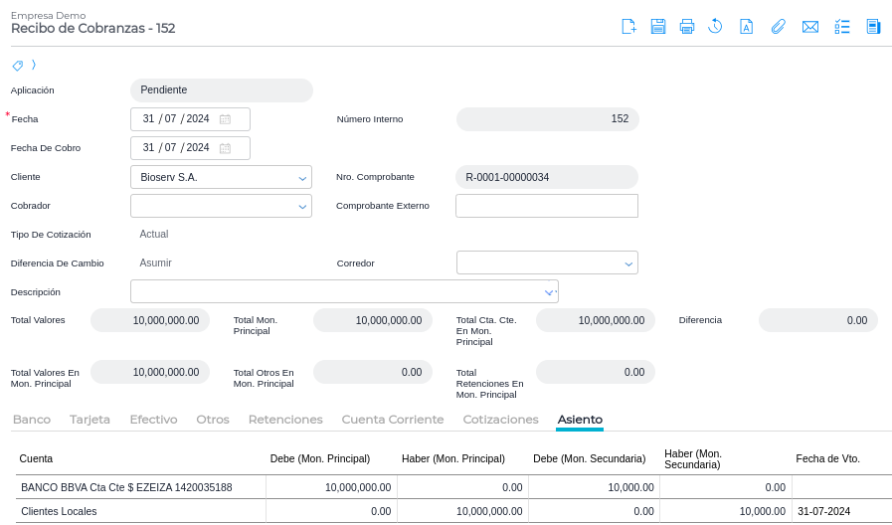The height and width of the screenshot is (525, 892).
Task: Print the collection receipt
Action: (x=687, y=27)
